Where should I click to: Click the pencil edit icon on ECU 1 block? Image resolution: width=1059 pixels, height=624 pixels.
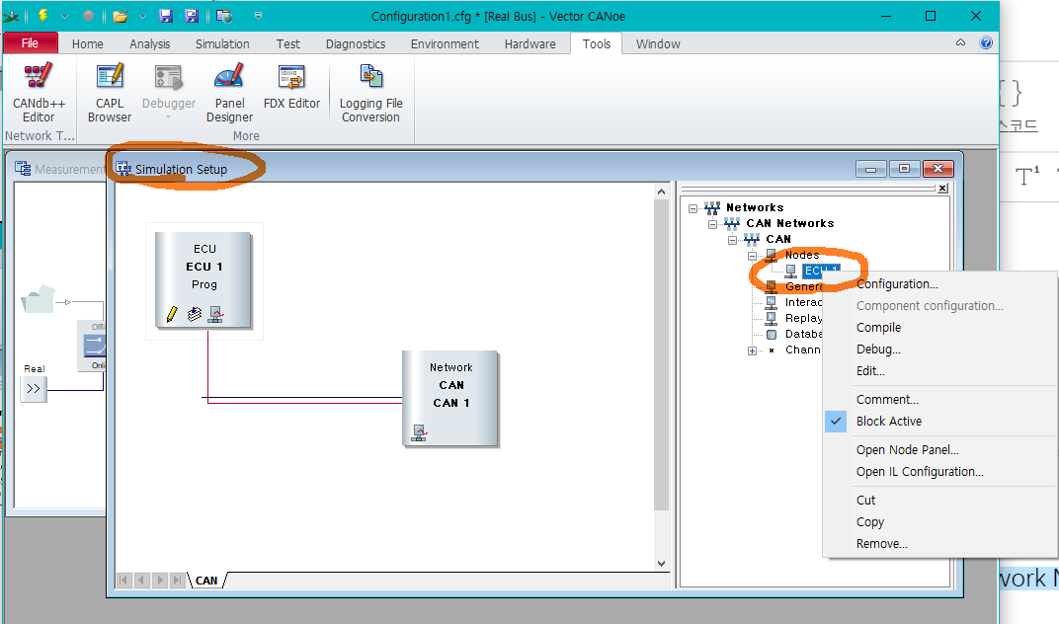coord(172,314)
